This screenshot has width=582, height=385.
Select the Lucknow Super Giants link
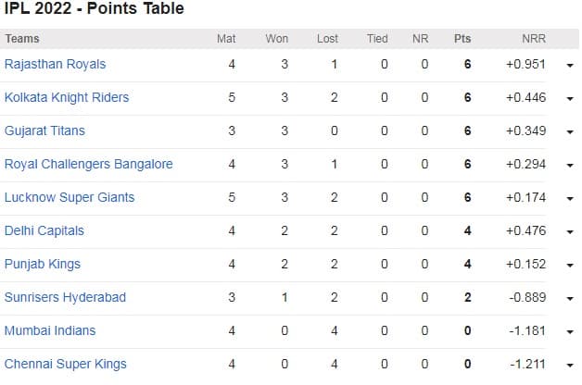click(70, 197)
